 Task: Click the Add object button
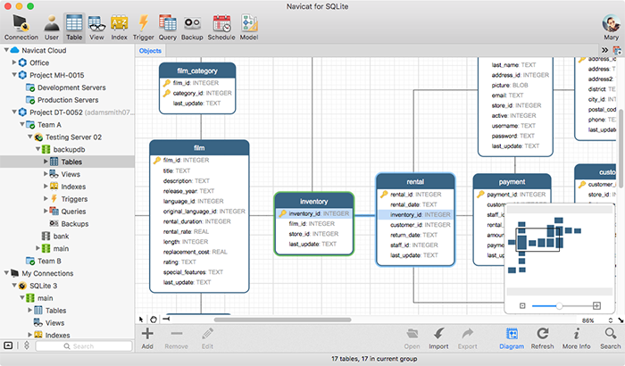pyautogui.click(x=147, y=338)
